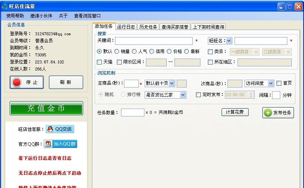
Task: Open the 二级类目 dropdown
Action: click(x=277, y=52)
